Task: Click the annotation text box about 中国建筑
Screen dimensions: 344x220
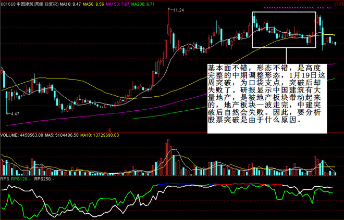Action: click(x=267, y=98)
